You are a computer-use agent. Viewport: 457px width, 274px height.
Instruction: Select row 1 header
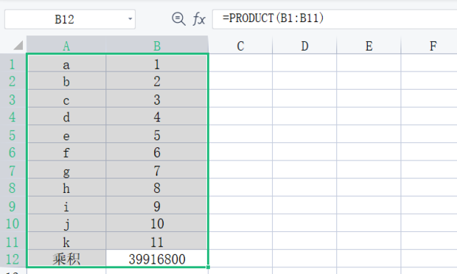click(x=13, y=63)
